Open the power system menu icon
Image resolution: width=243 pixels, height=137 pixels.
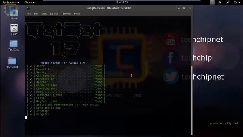click(235, 2)
